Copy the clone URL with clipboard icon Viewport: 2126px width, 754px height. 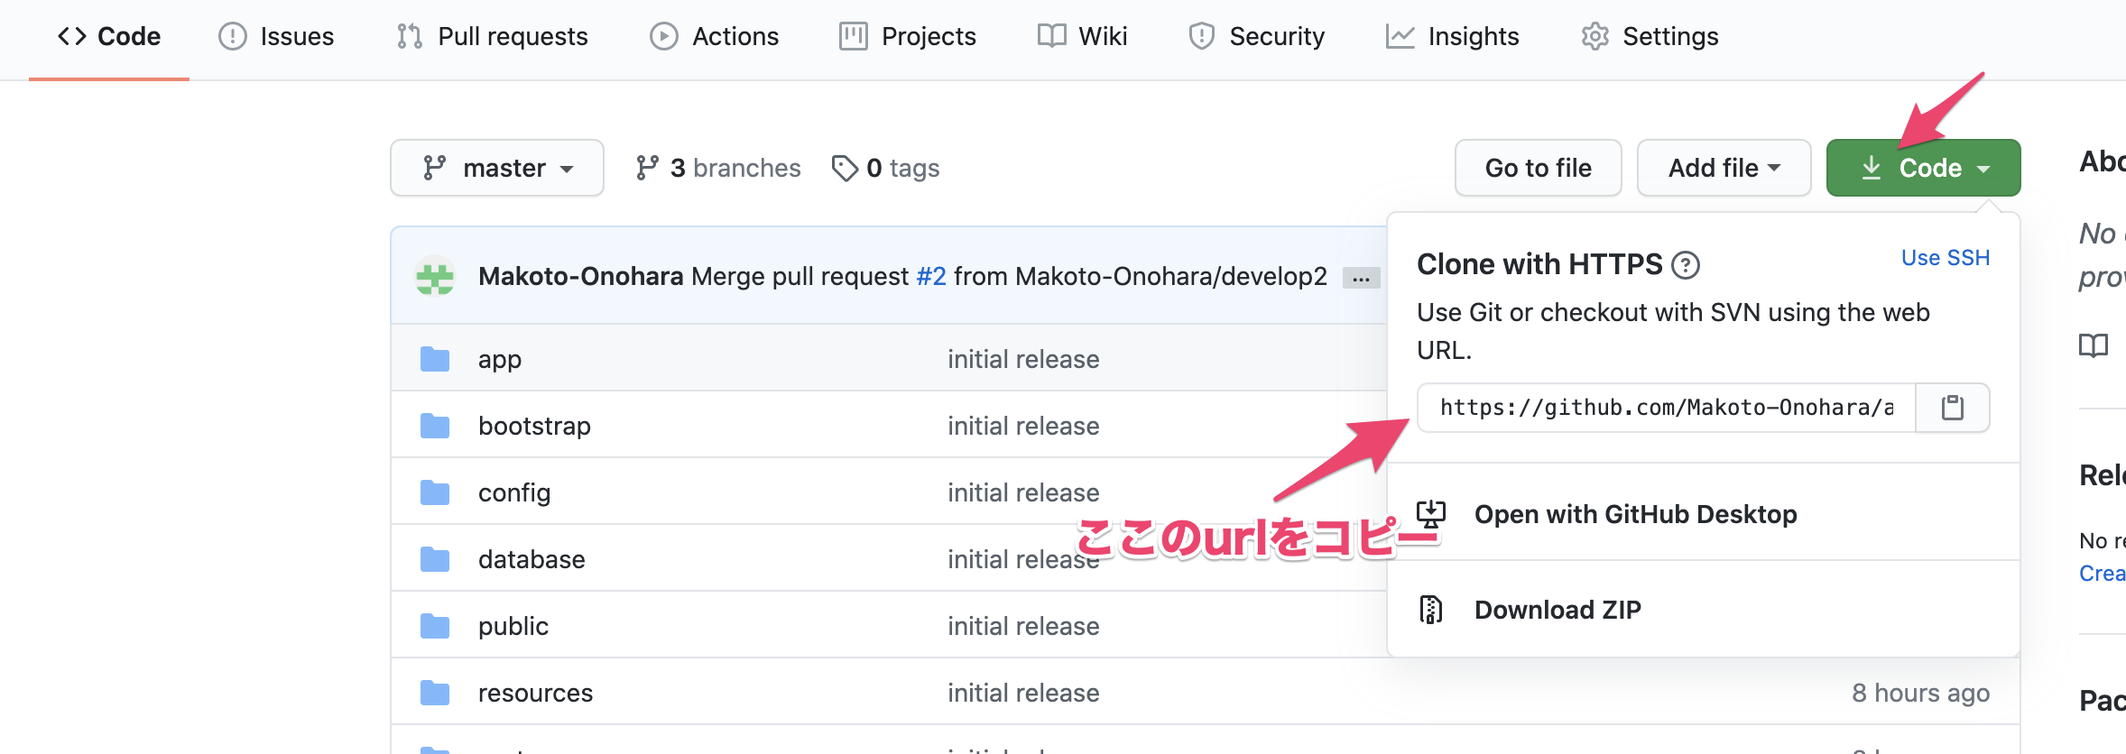point(1952,408)
